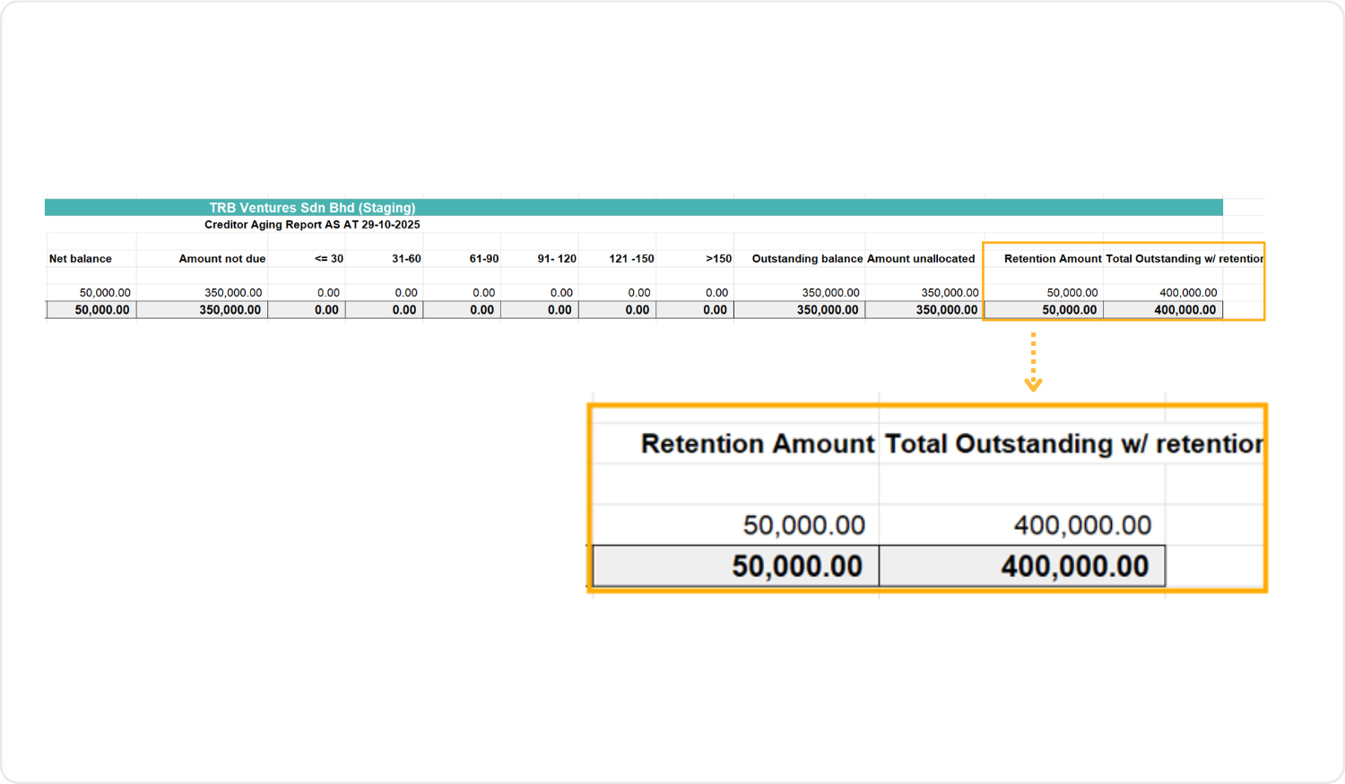
Task: Select bold 50,000.00 total in the enlarged callout
Action: [797, 566]
